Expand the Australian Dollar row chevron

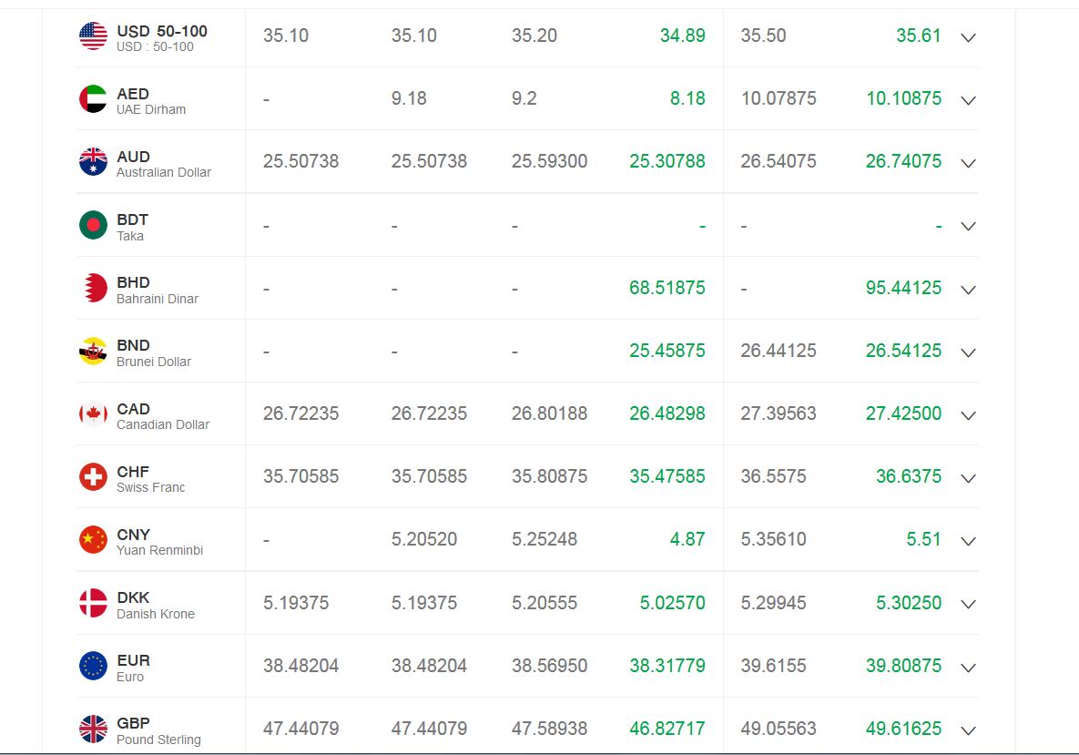[969, 163]
